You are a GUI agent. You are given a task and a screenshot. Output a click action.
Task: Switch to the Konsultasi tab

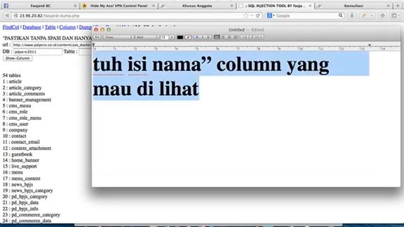(353, 6)
